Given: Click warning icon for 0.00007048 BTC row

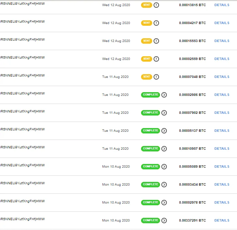Looking at the screenshot, I should 156,77.
